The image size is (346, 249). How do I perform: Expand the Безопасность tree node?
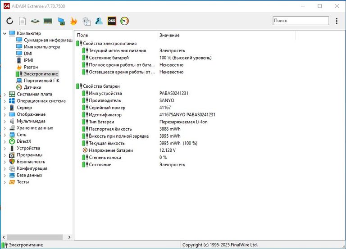pos(5,162)
